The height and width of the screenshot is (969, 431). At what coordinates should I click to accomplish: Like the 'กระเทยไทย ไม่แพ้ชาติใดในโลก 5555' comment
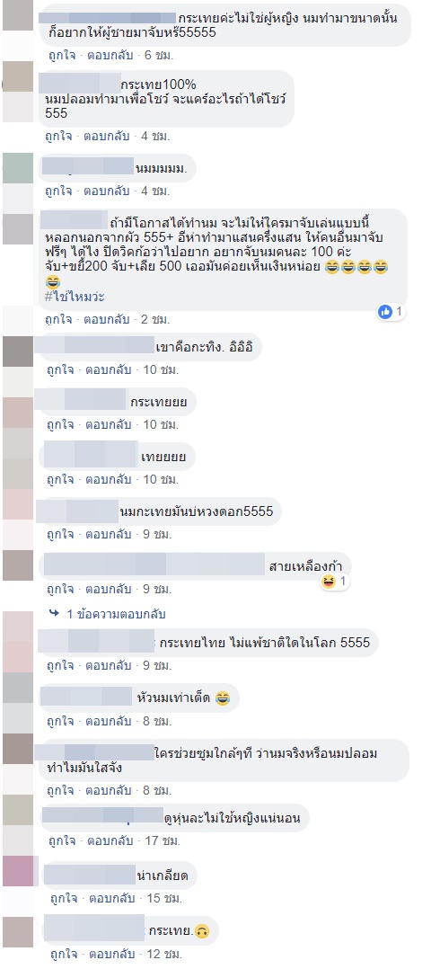[x=60, y=666]
